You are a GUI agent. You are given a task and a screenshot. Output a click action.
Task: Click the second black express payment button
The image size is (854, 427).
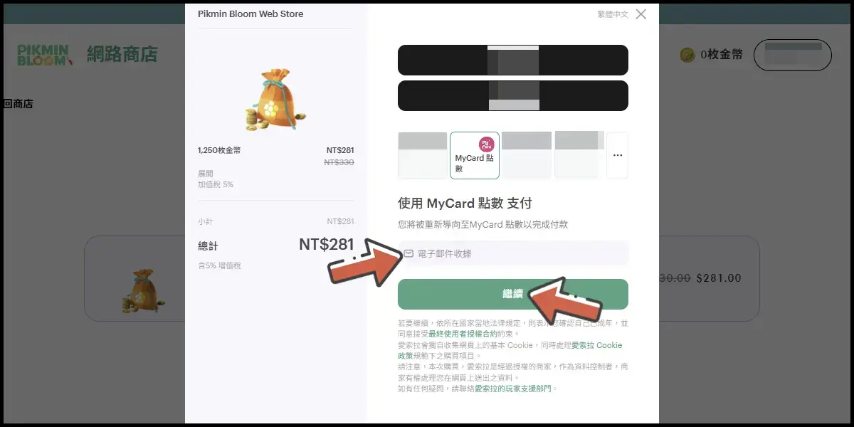point(512,95)
